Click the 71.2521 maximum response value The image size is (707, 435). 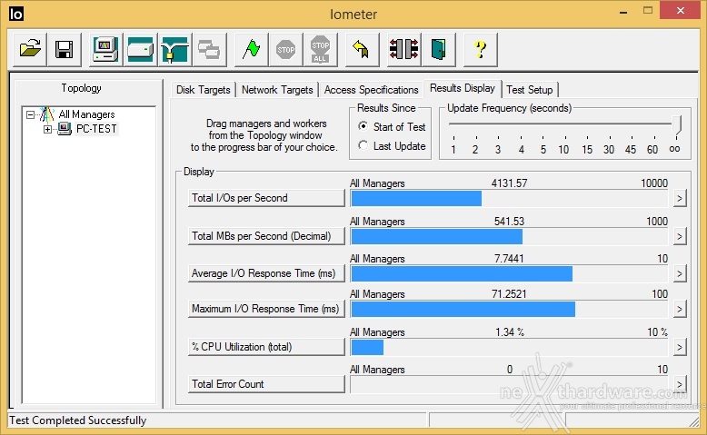[509, 294]
